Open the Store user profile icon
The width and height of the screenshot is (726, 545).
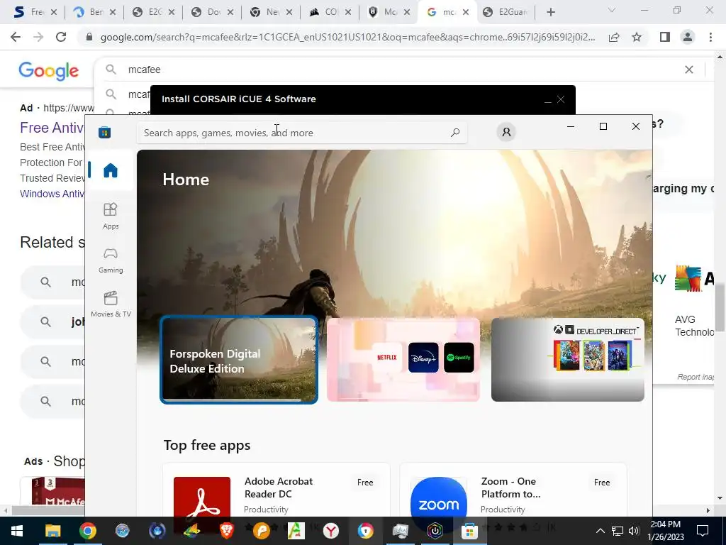click(x=506, y=133)
